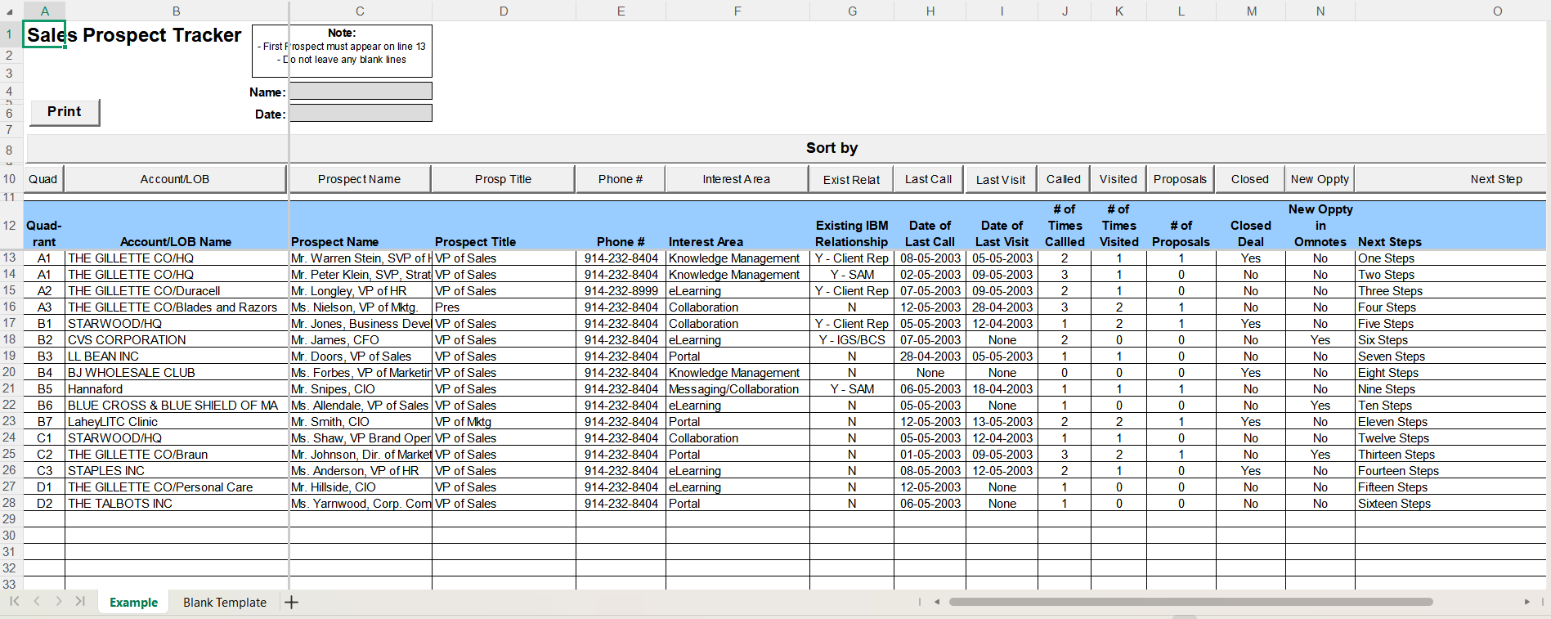The height and width of the screenshot is (619, 1551).
Task: Sort by Last Call button
Action: click(x=929, y=179)
